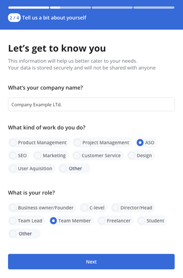Choose Business owner/Founder role
The height and width of the screenshot is (278, 183).
point(42,208)
